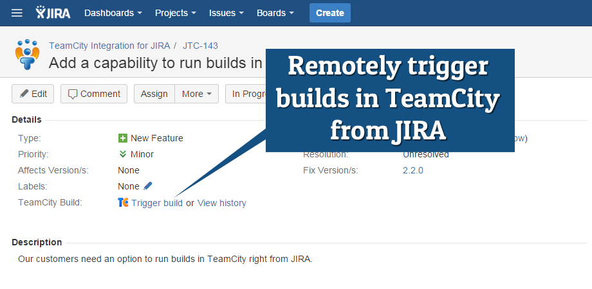Screen dimensions: 592x289
Task: Click the Affects Version/s 'None' value
Action: (x=128, y=170)
